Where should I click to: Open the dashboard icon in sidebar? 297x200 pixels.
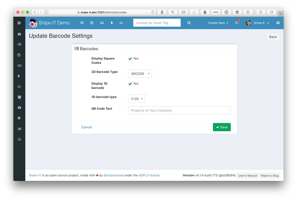[19, 34]
